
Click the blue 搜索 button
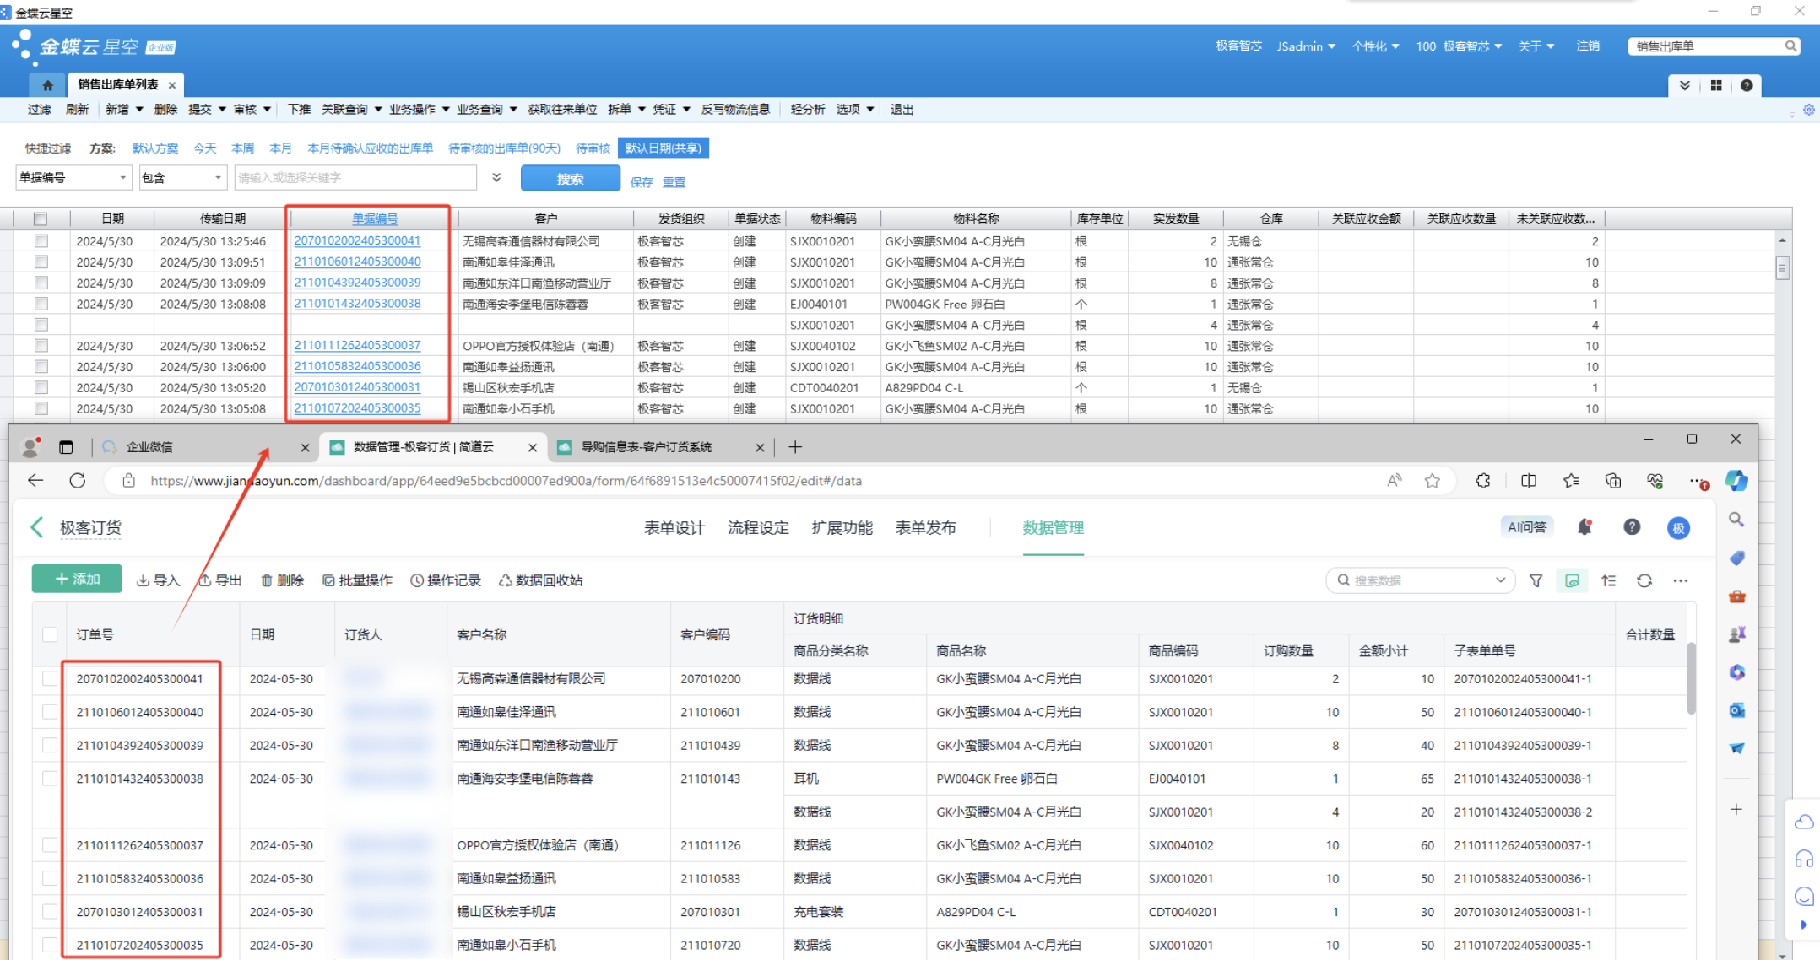click(x=570, y=179)
